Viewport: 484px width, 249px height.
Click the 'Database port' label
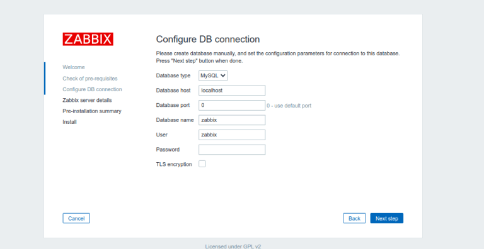[173, 106]
